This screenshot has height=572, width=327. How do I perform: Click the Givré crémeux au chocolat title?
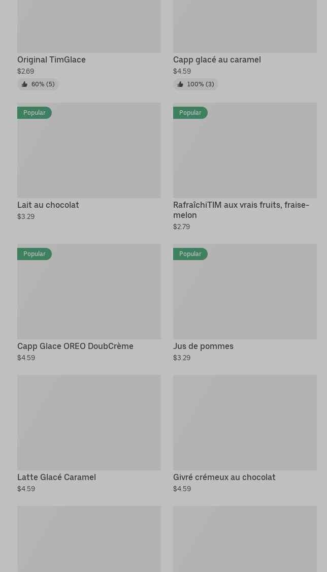[224, 477]
